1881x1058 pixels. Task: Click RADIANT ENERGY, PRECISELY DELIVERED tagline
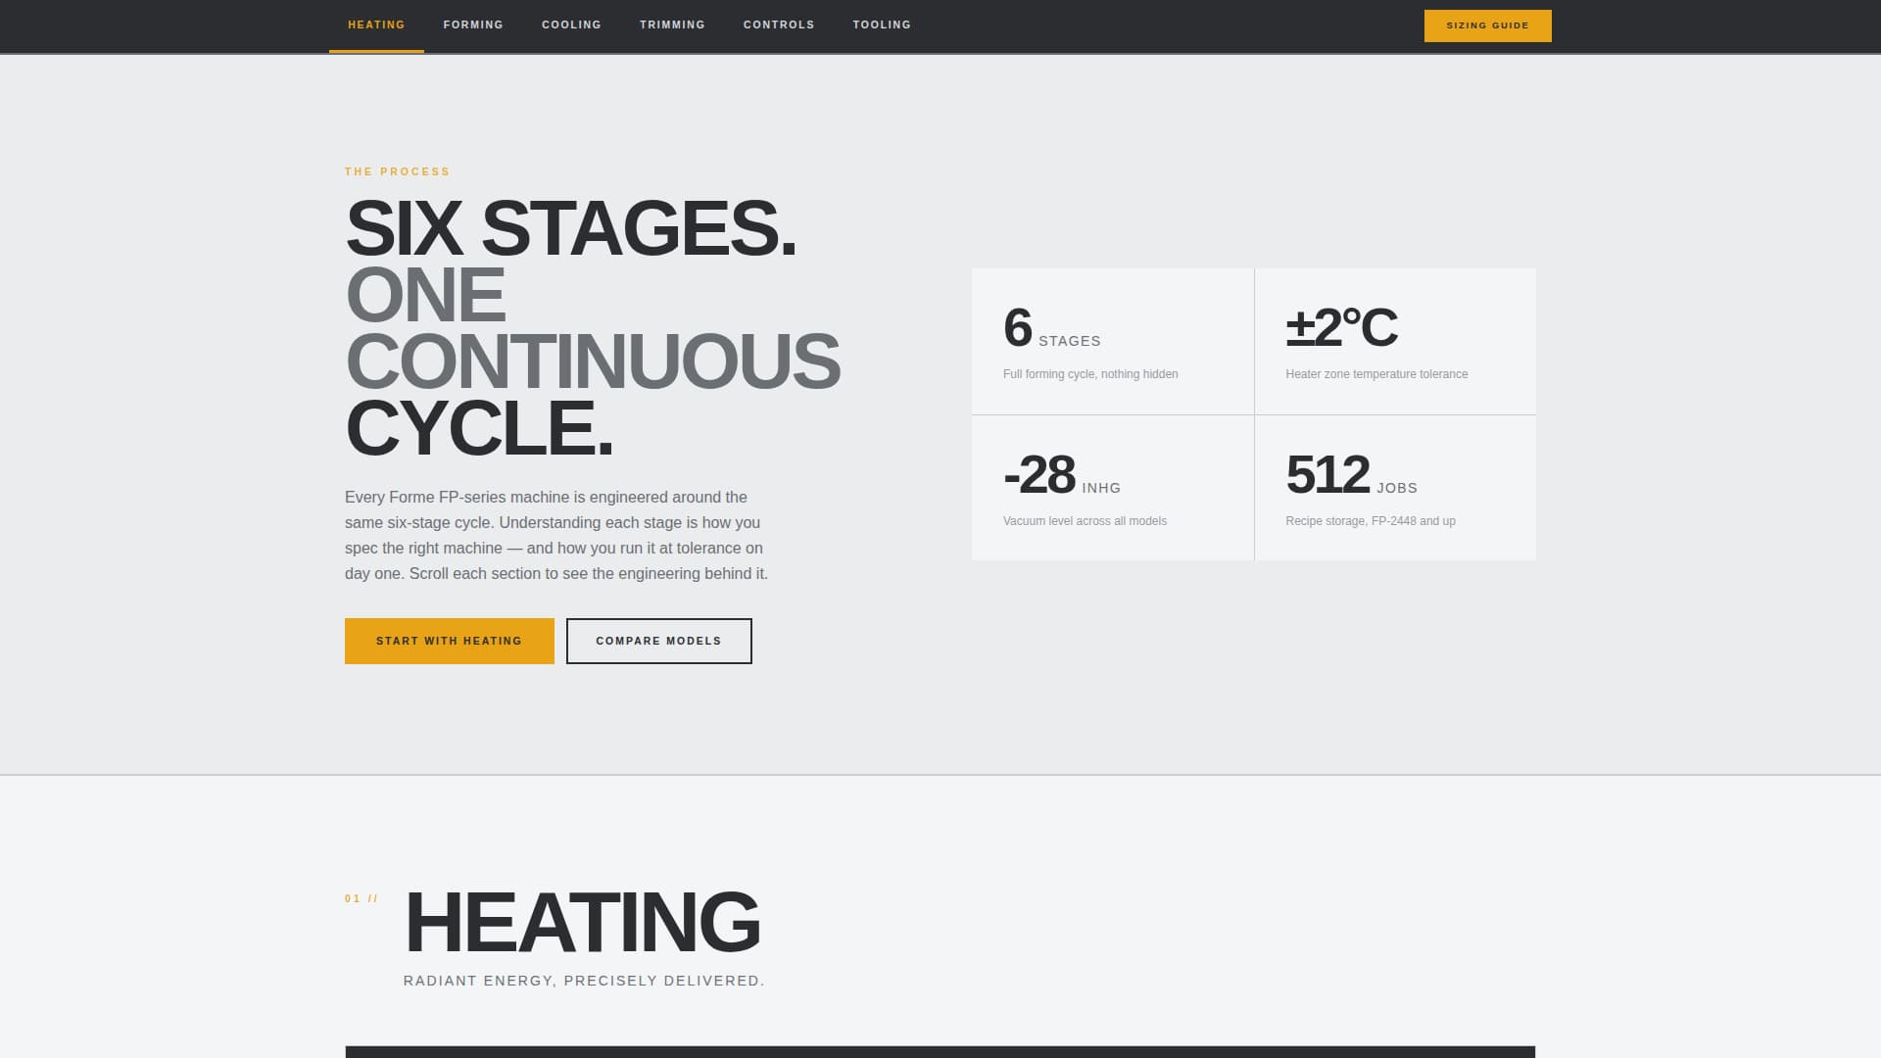click(584, 979)
